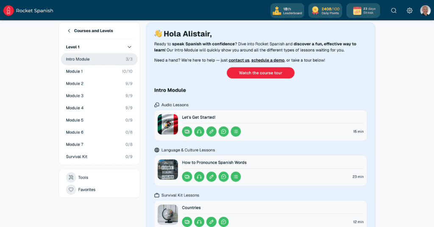The width and height of the screenshot is (434, 227).
Task: Select Module 1 in sidebar
Action: tap(99, 71)
